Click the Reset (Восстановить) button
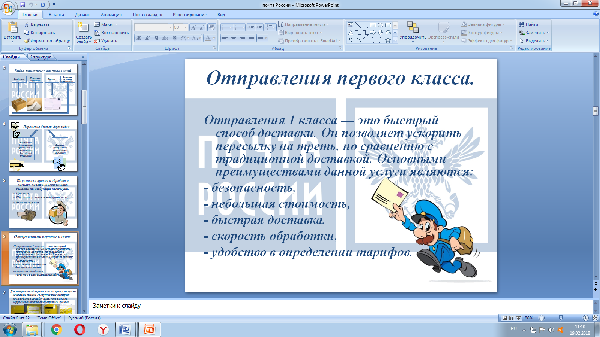This screenshot has width=600, height=337. [x=111, y=33]
